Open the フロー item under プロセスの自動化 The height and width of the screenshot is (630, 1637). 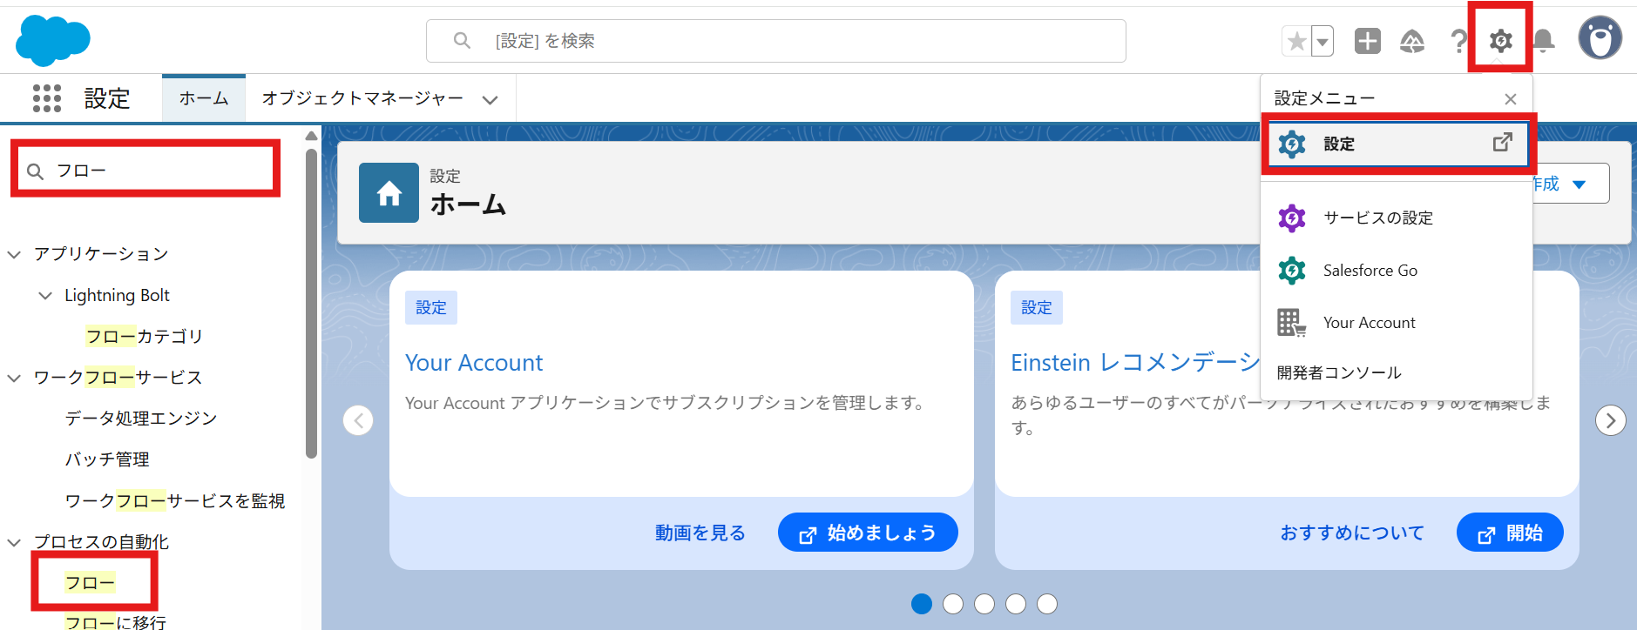click(90, 582)
